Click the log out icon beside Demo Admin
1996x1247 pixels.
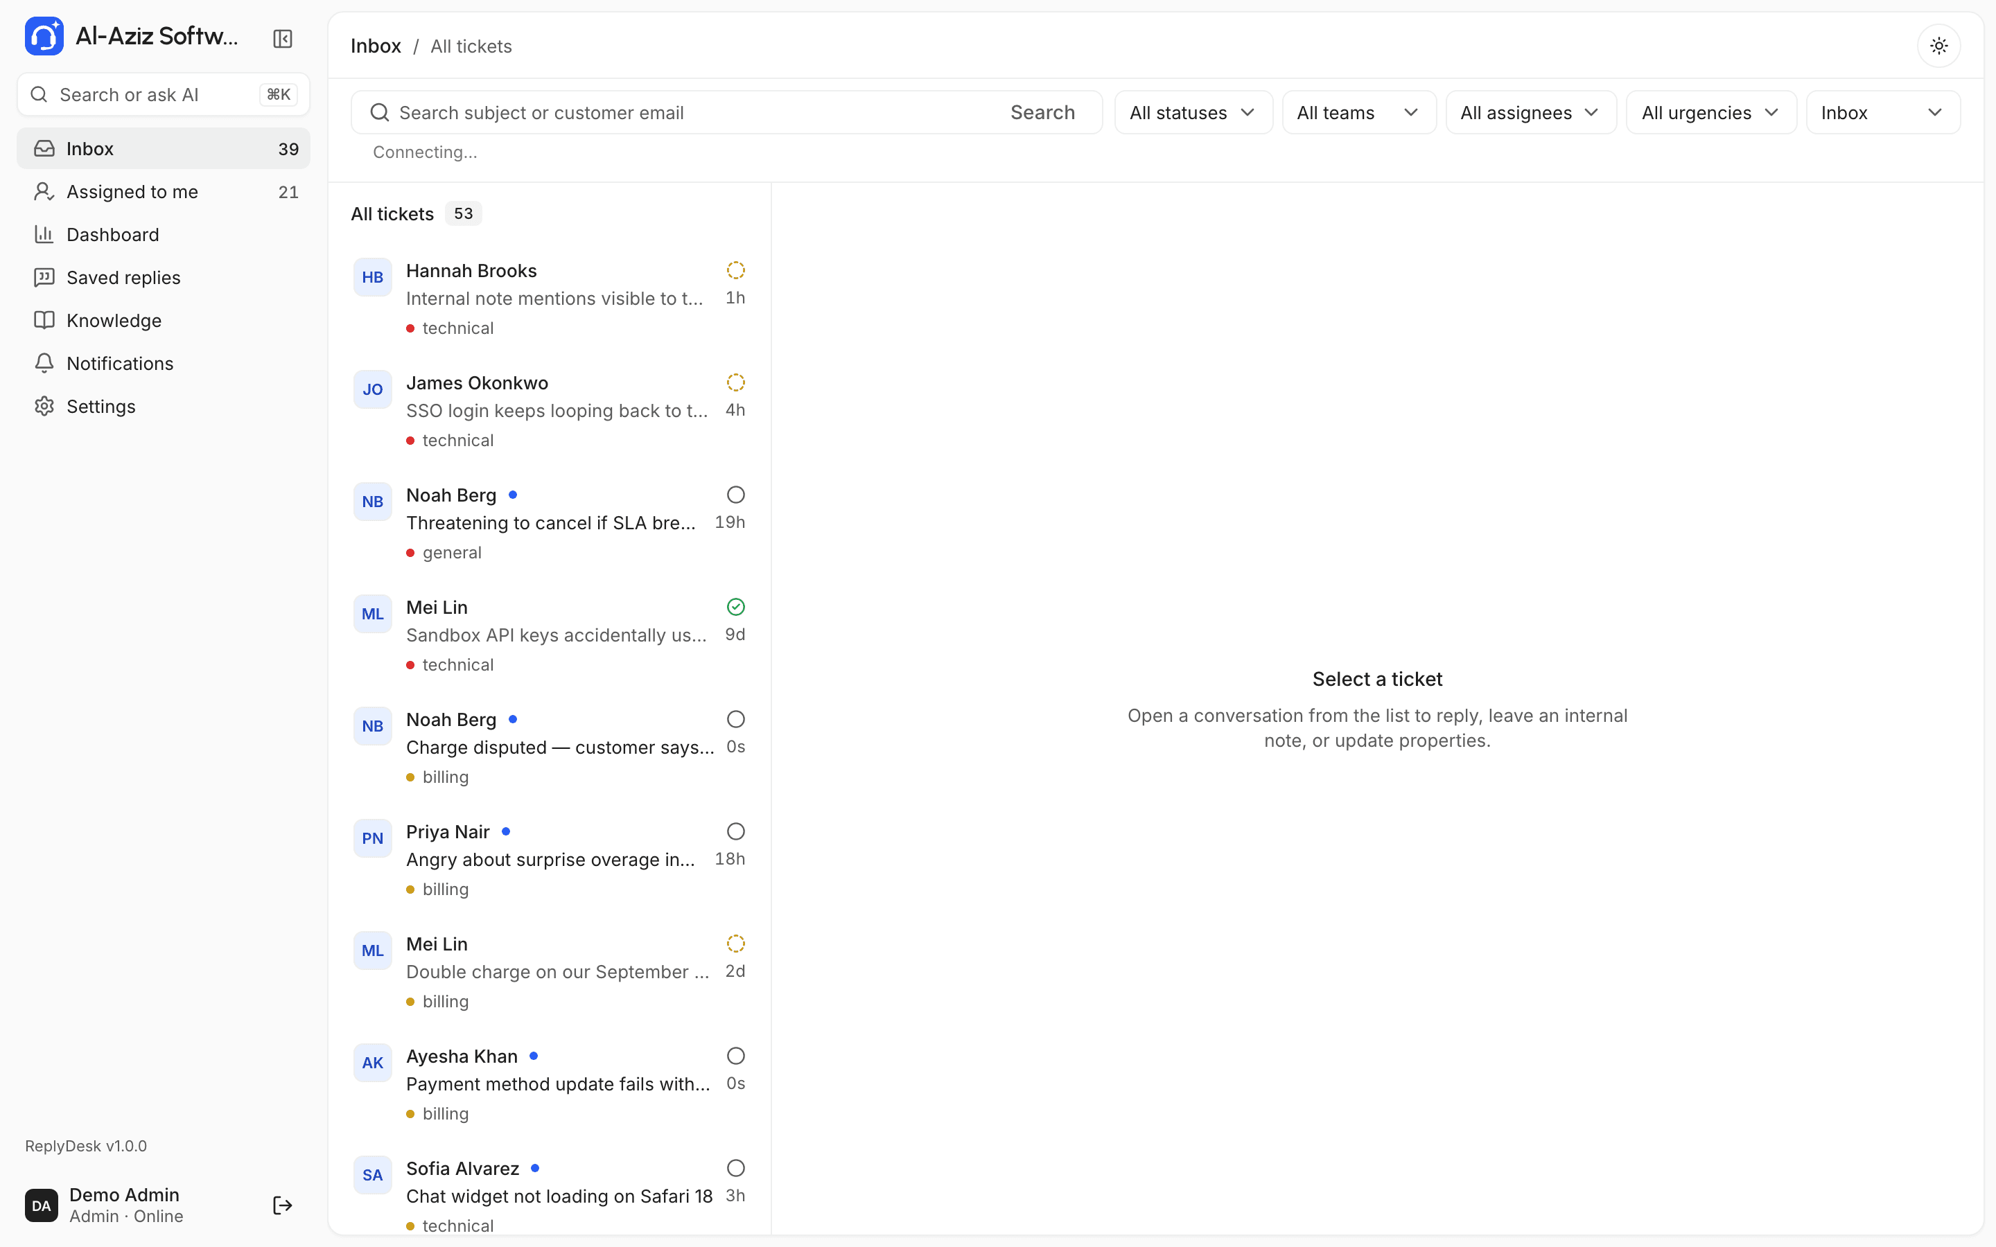click(x=282, y=1205)
